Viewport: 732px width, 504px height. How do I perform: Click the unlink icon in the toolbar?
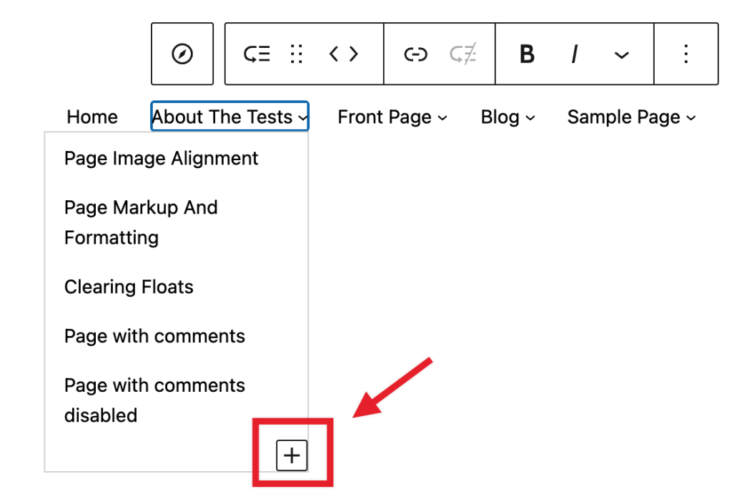pyautogui.click(x=463, y=54)
